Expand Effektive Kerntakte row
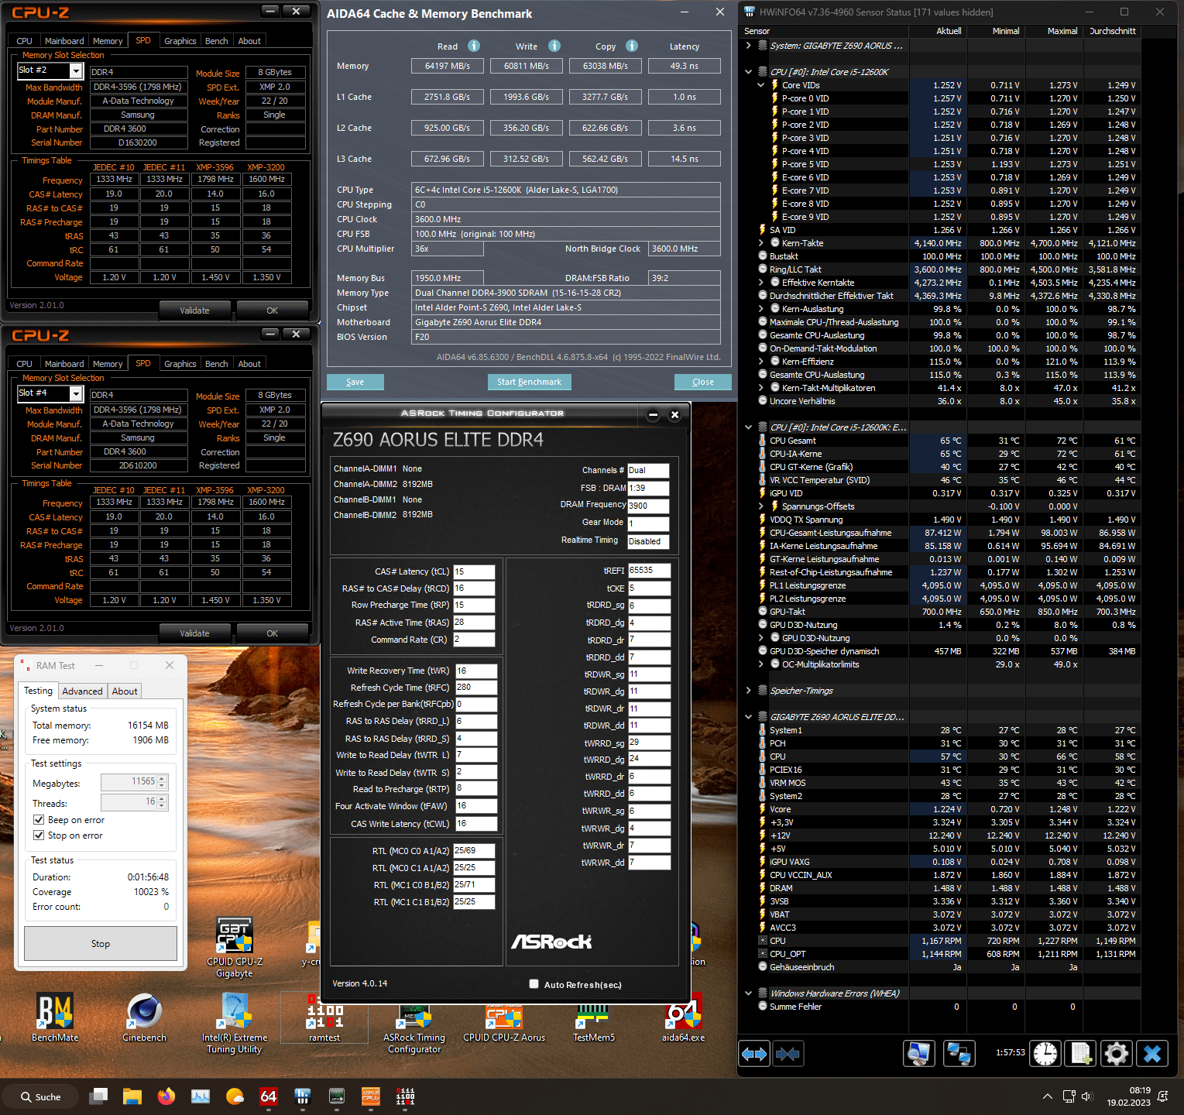The height and width of the screenshot is (1115, 1184). [760, 283]
